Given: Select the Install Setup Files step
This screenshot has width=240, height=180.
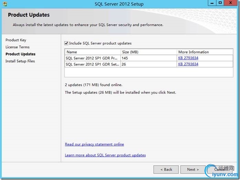Looking at the screenshot, I should (x=20, y=61).
